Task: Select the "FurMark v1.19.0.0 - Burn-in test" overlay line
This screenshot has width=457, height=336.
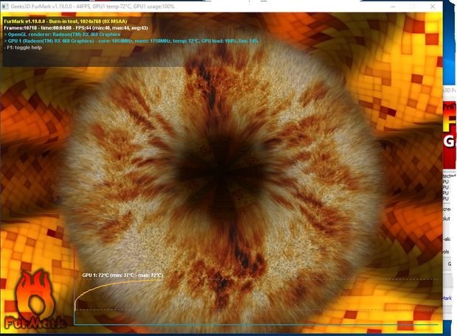Action: coord(66,21)
